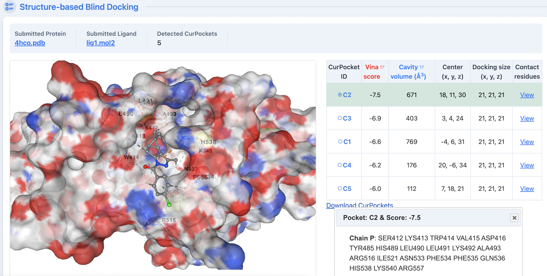This screenshot has width=547, height=276.
Task: Click the 176 cavity volume cell
Action: (x=412, y=165)
